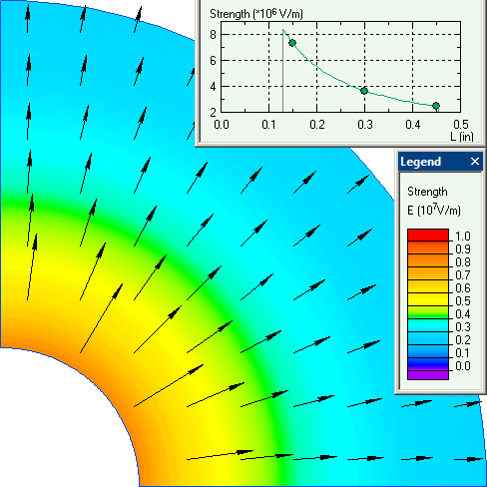Screen dimensions: 487x487
Task: Click the chart title Strength (*10⁶ V/m)
Action: click(256, 14)
